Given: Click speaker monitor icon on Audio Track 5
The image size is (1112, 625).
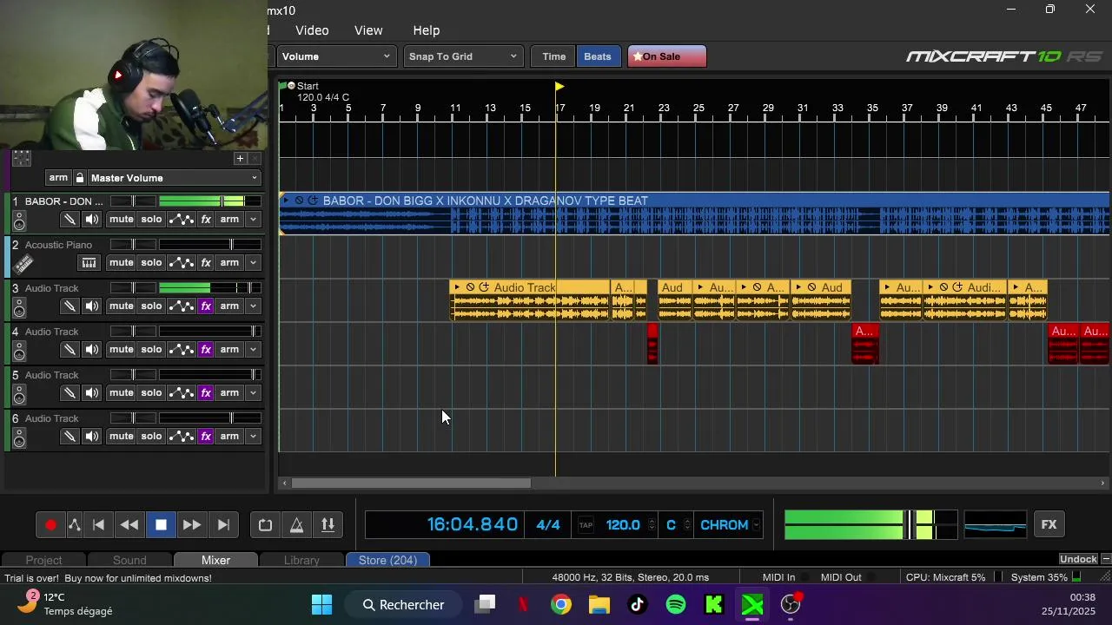Looking at the screenshot, I should (x=92, y=393).
